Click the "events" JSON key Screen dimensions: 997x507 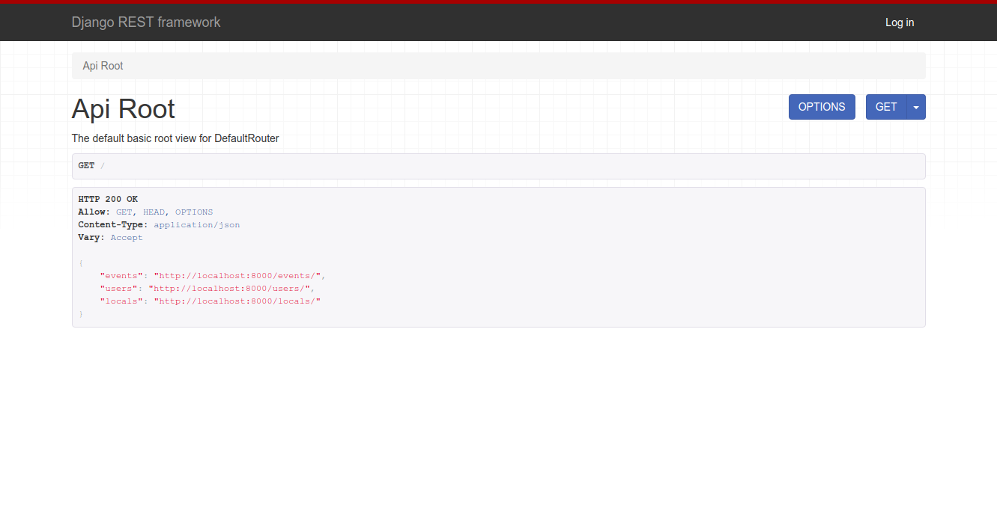[121, 275]
